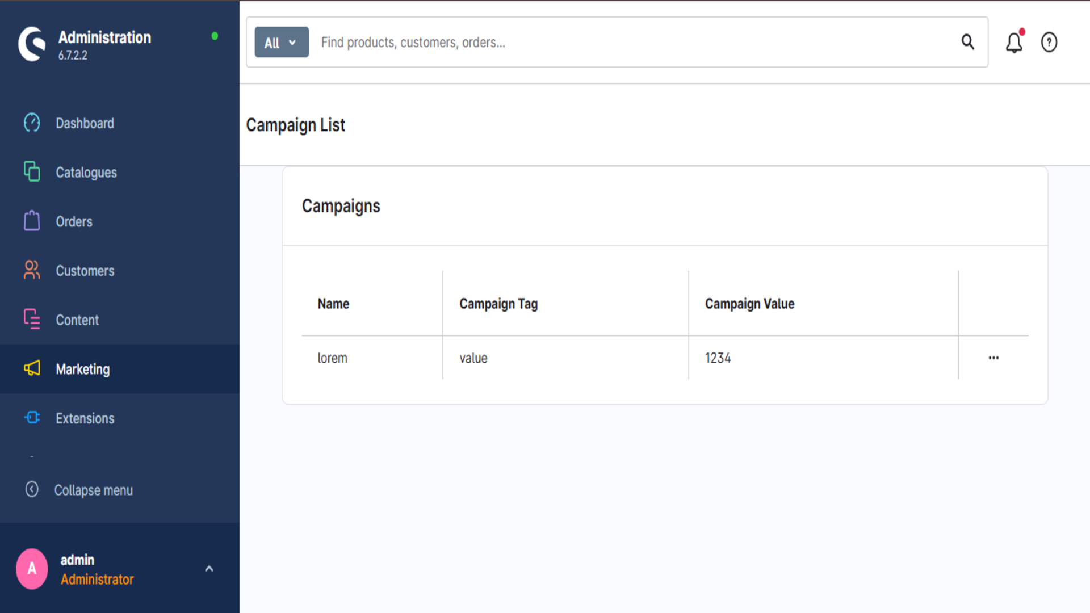The image size is (1090, 613).
Task: Open the help question-mark icon
Action: point(1049,43)
